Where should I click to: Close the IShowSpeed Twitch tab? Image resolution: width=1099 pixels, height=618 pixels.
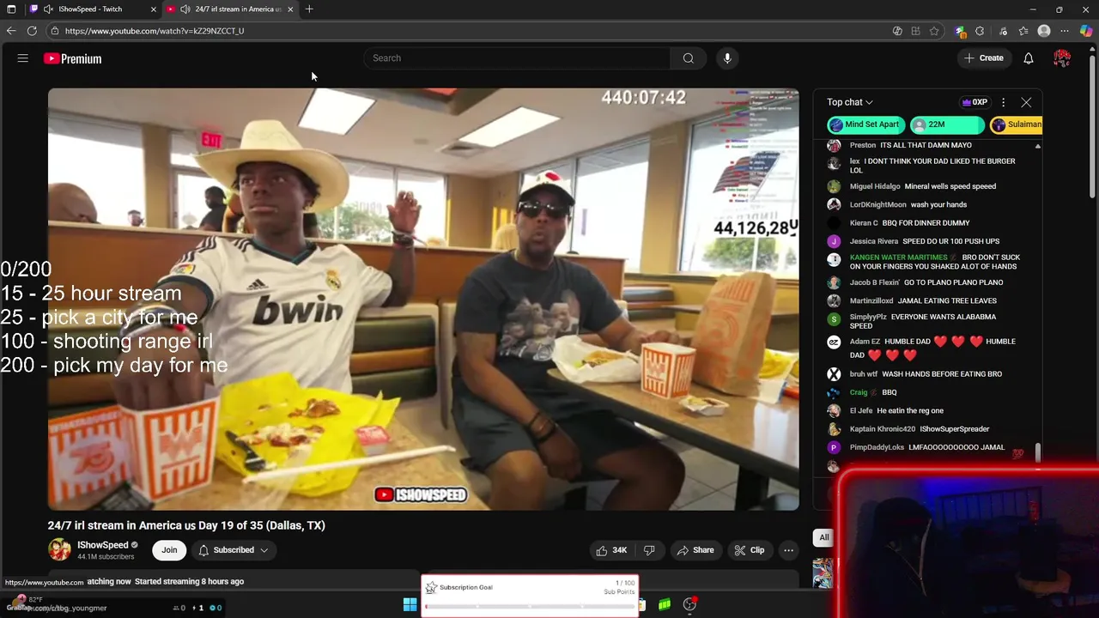(154, 9)
